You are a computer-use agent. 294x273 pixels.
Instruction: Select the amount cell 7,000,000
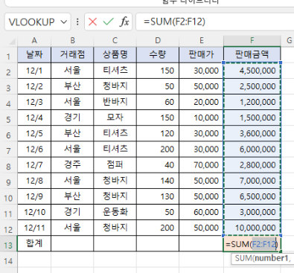[252, 181]
